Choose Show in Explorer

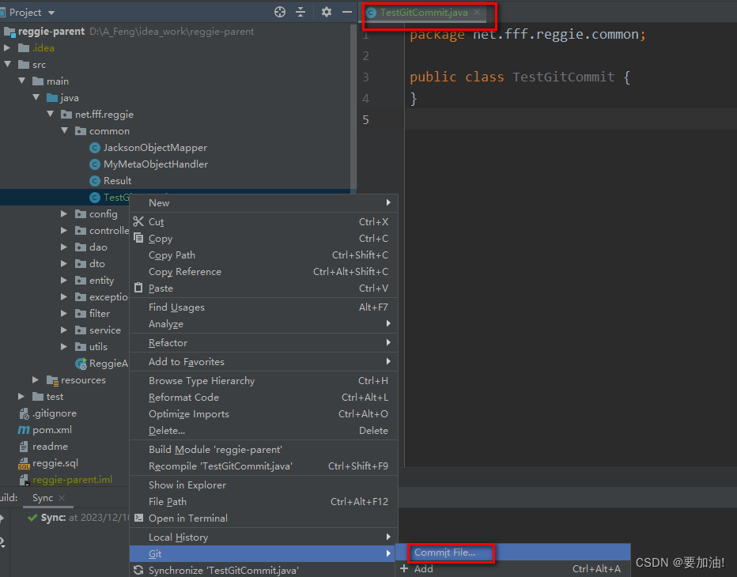263,485
